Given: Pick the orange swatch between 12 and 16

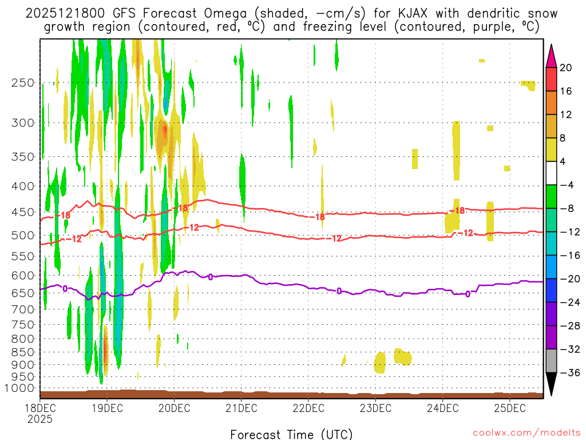Looking at the screenshot, I should coord(551,103).
